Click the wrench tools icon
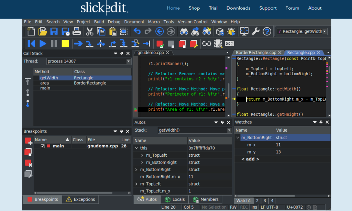352x211 pixels. [255, 31]
